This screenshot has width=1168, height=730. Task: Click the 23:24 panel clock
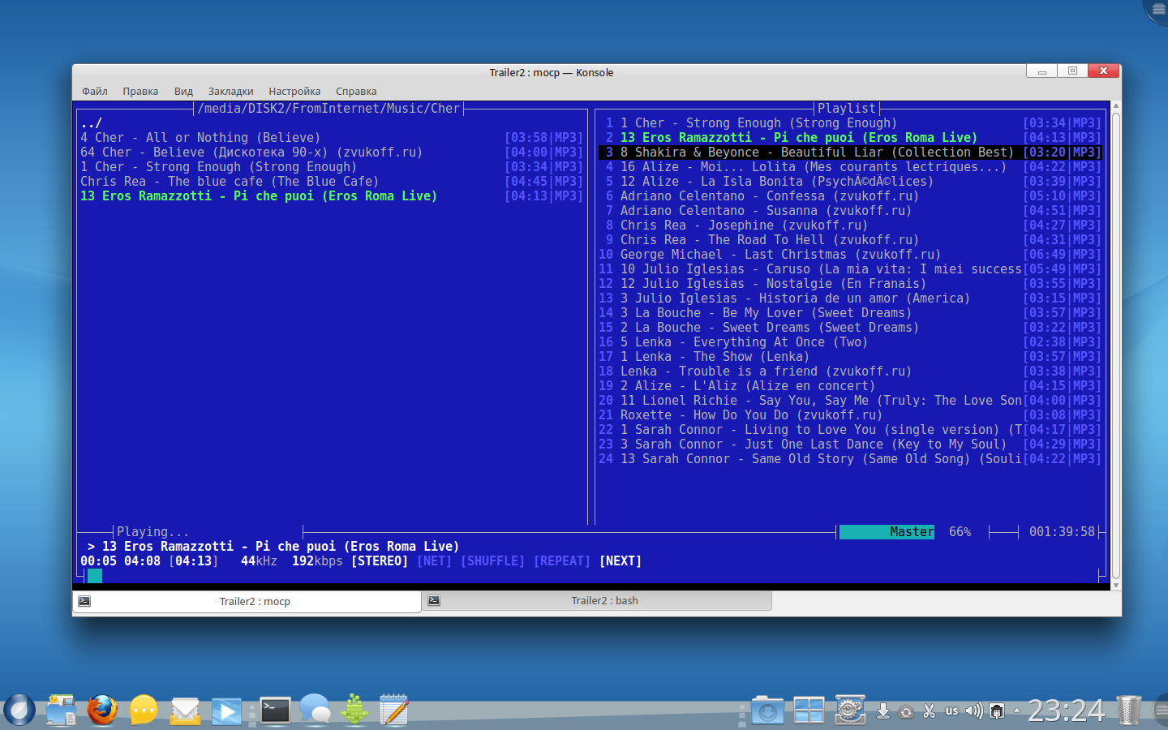[1066, 711]
